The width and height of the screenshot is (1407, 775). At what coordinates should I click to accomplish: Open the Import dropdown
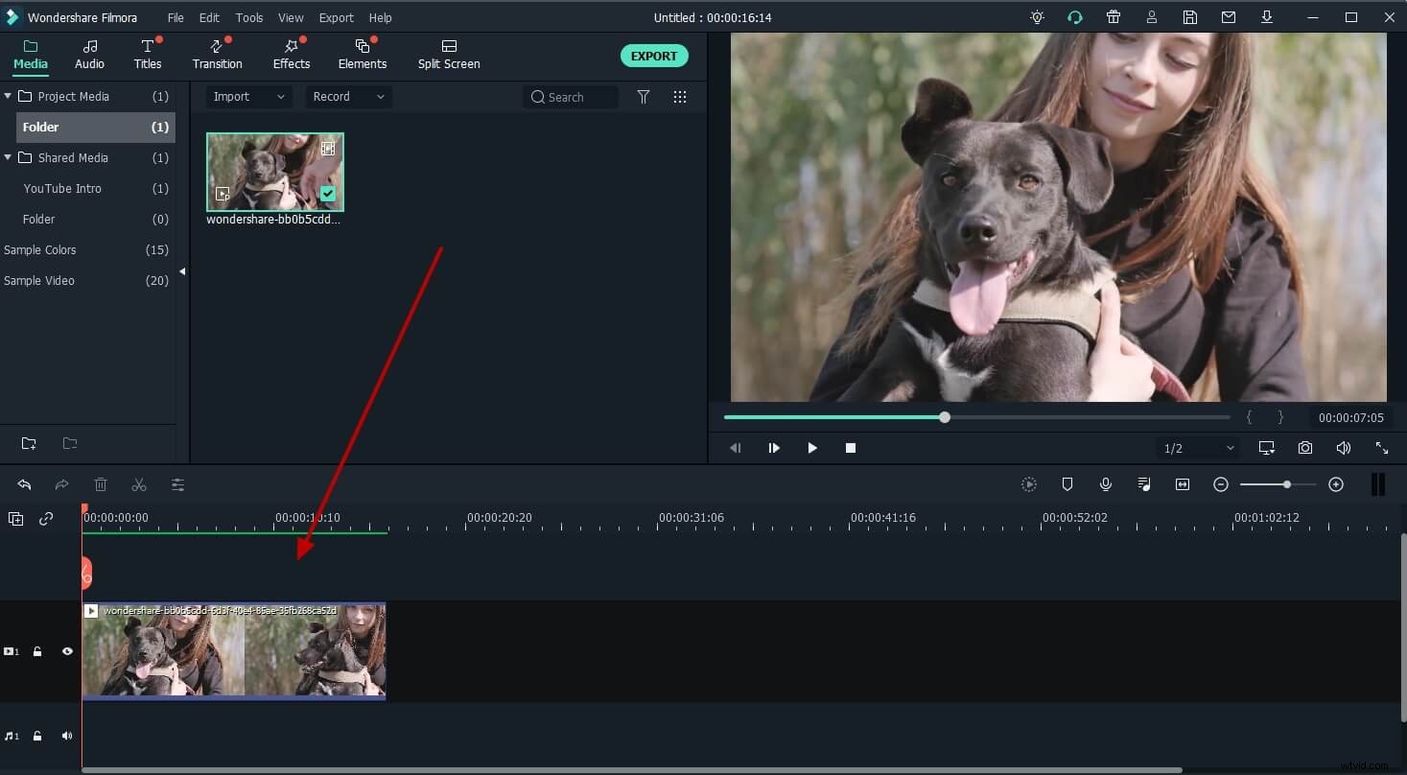(247, 96)
